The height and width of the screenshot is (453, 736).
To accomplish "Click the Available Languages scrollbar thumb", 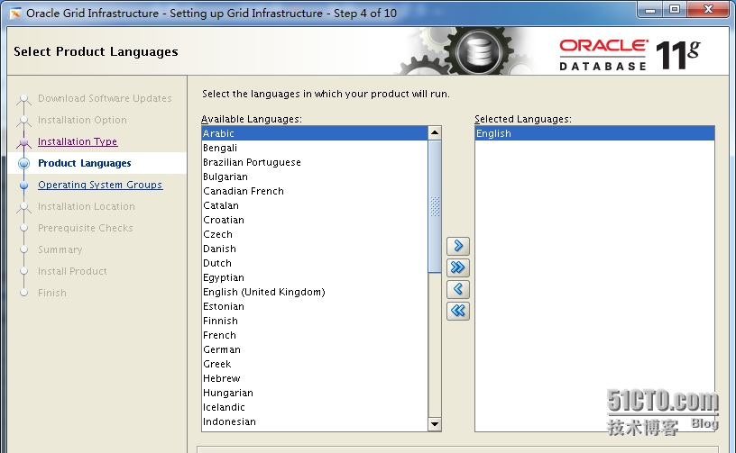I will (435, 206).
